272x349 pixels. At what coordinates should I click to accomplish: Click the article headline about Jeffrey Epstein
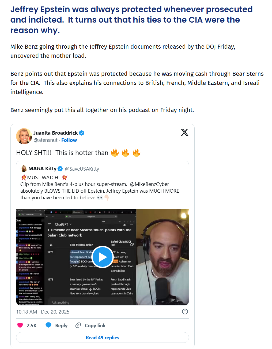pyautogui.click(x=131, y=20)
